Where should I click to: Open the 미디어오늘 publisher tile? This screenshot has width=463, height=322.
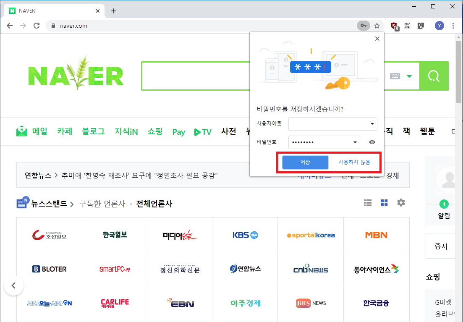(x=180, y=235)
